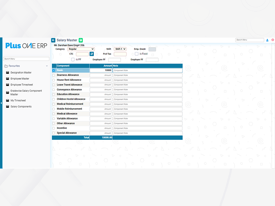This screenshot has width=275, height=206.
Task: Click the icon beside Designation Master
Action: tap(8, 73)
